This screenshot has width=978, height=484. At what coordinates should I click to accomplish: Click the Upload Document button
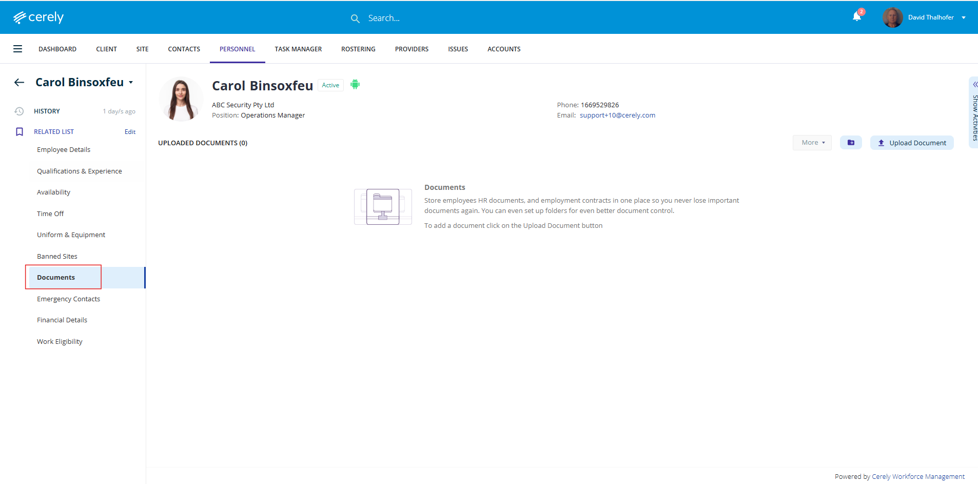912,143
